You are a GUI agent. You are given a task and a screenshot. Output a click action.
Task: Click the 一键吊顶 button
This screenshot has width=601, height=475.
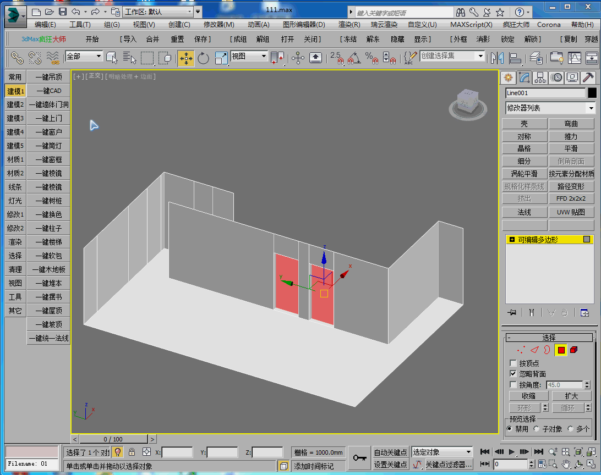[x=48, y=77]
